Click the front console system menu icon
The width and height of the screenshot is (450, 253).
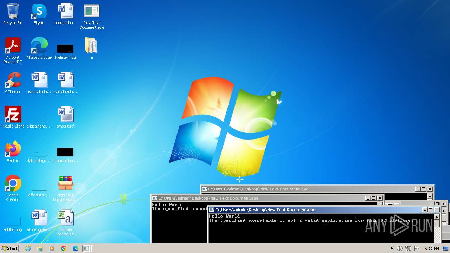click(x=212, y=210)
